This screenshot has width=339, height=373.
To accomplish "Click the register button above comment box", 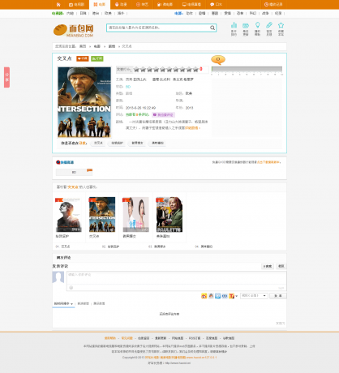I will click(268, 266).
